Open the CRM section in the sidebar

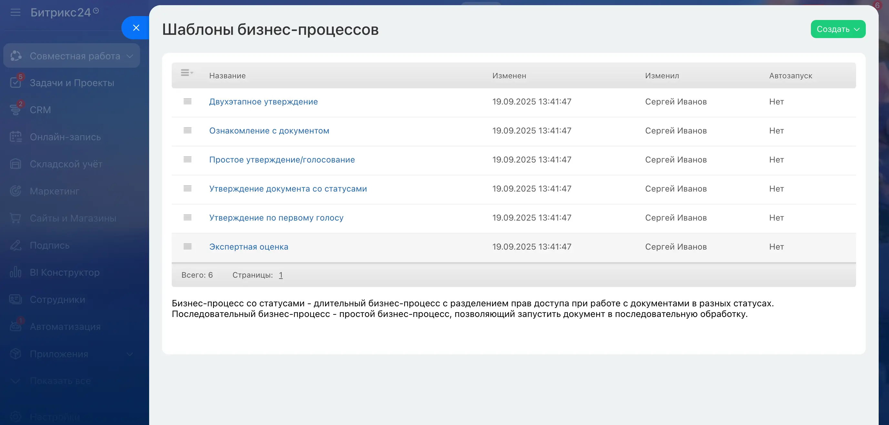tap(41, 110)
